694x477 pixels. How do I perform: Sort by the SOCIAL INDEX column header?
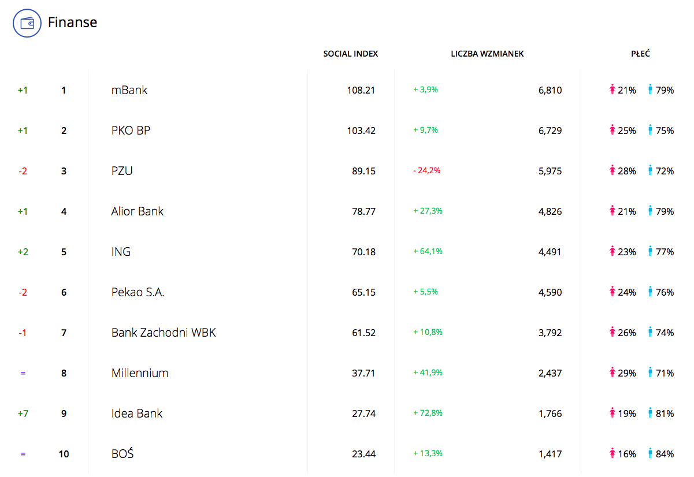(350, 54)
